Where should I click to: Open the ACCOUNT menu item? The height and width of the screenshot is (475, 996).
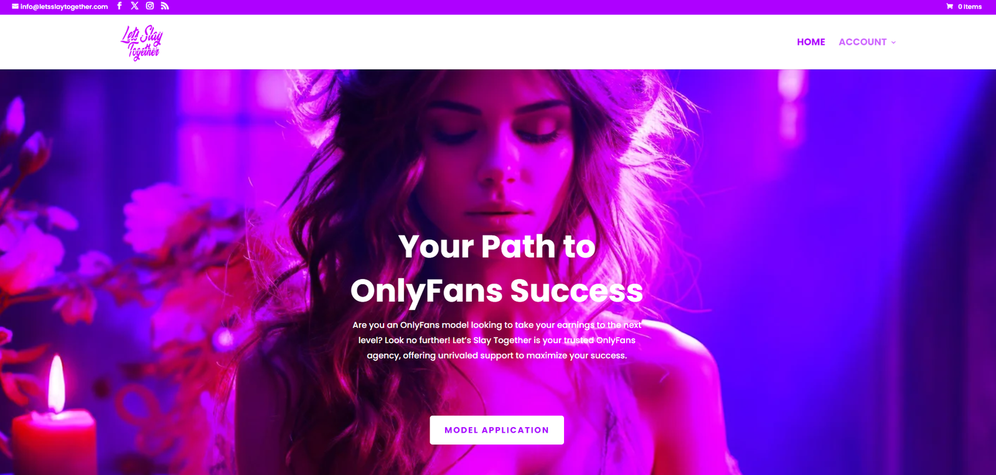862,42
